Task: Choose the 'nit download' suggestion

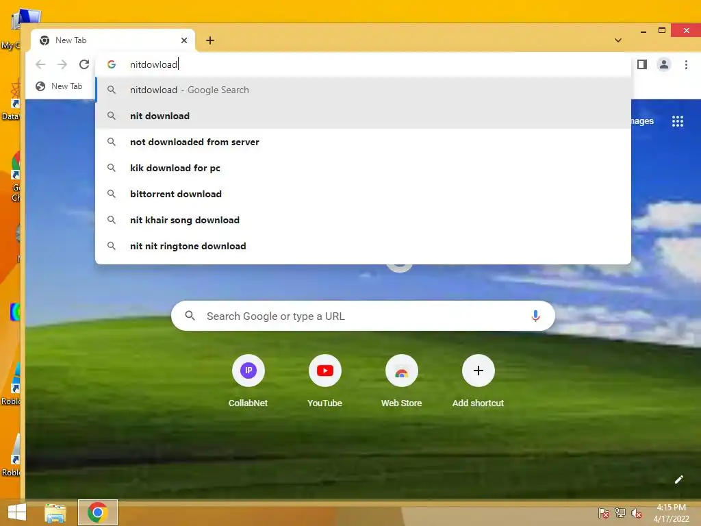Action: pos(363,116)
